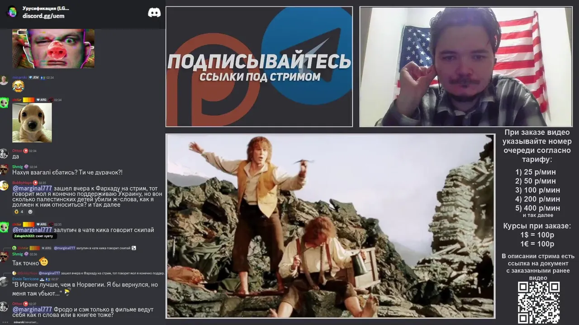579x325 pixels.
Task: Open the green alien avatar at 02:34
Action: click(x=4, y=103)
